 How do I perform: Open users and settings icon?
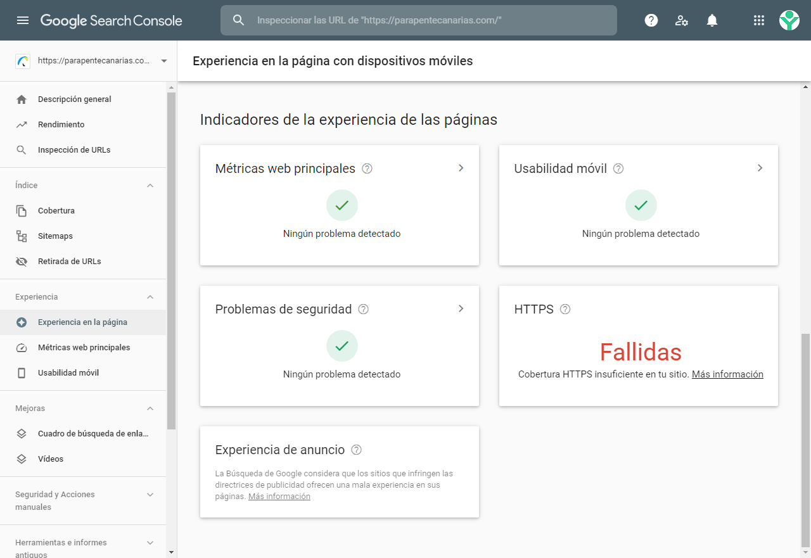point(682,20)
